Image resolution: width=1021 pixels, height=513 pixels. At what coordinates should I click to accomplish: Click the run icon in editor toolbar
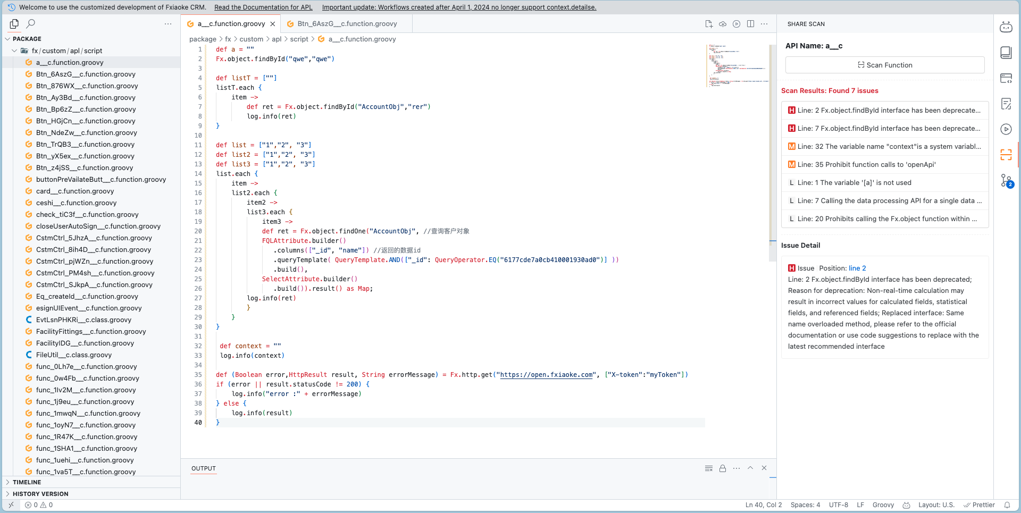pyautogui.click(x=737, y=24)
